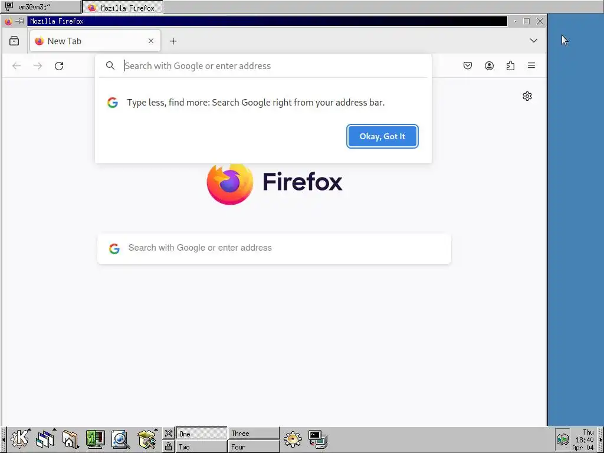The image size is (604, 453).
Task: Select Mozilla Firefox taskbar entry
Action: [123, 7]
